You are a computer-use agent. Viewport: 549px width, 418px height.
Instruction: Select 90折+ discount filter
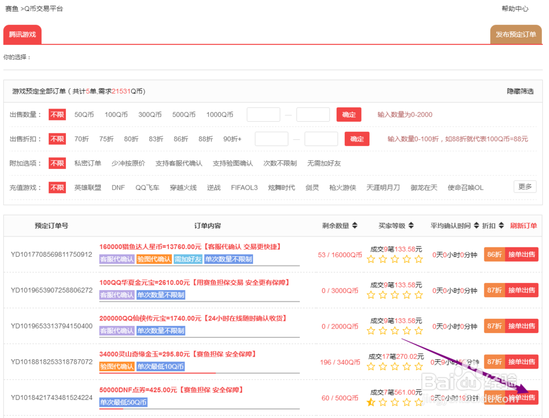pos(232,139)
